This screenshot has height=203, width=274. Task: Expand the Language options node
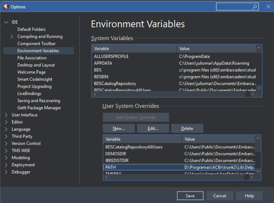pos(6,129)
